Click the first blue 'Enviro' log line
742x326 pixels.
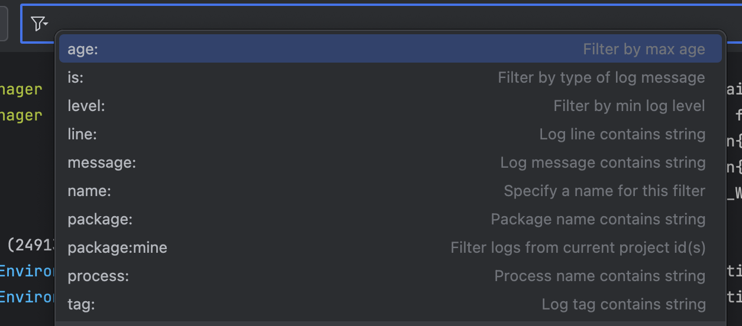[x=27, y=271]
